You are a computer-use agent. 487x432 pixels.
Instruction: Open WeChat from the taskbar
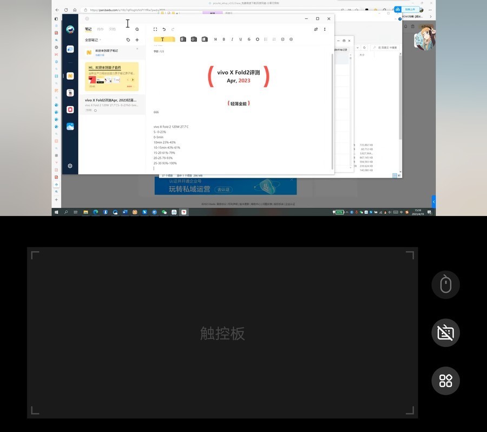(x=164, y=212)
